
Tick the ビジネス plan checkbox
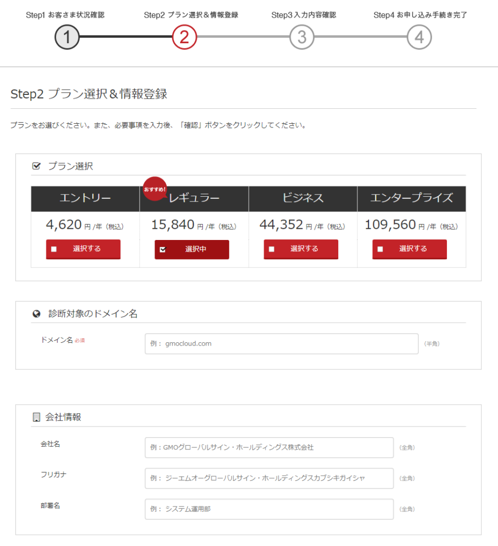pos(272,249)
